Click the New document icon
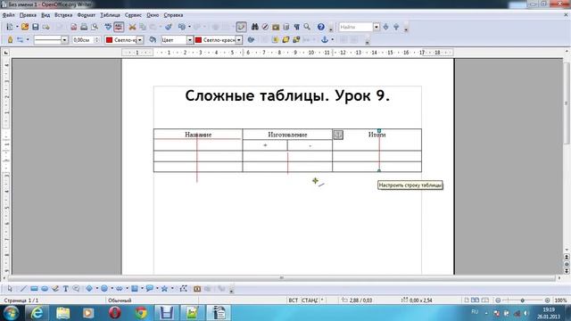This screenshot has height=321, width=571. (10, 27)
